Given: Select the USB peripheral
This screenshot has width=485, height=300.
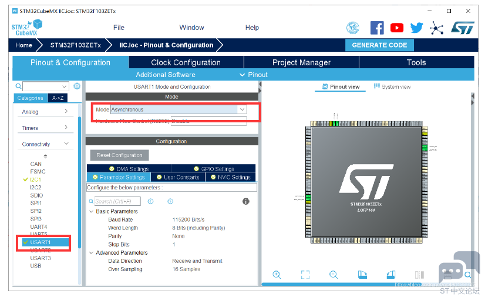Looking at the screenshot, I should click(x=36, y=266).
